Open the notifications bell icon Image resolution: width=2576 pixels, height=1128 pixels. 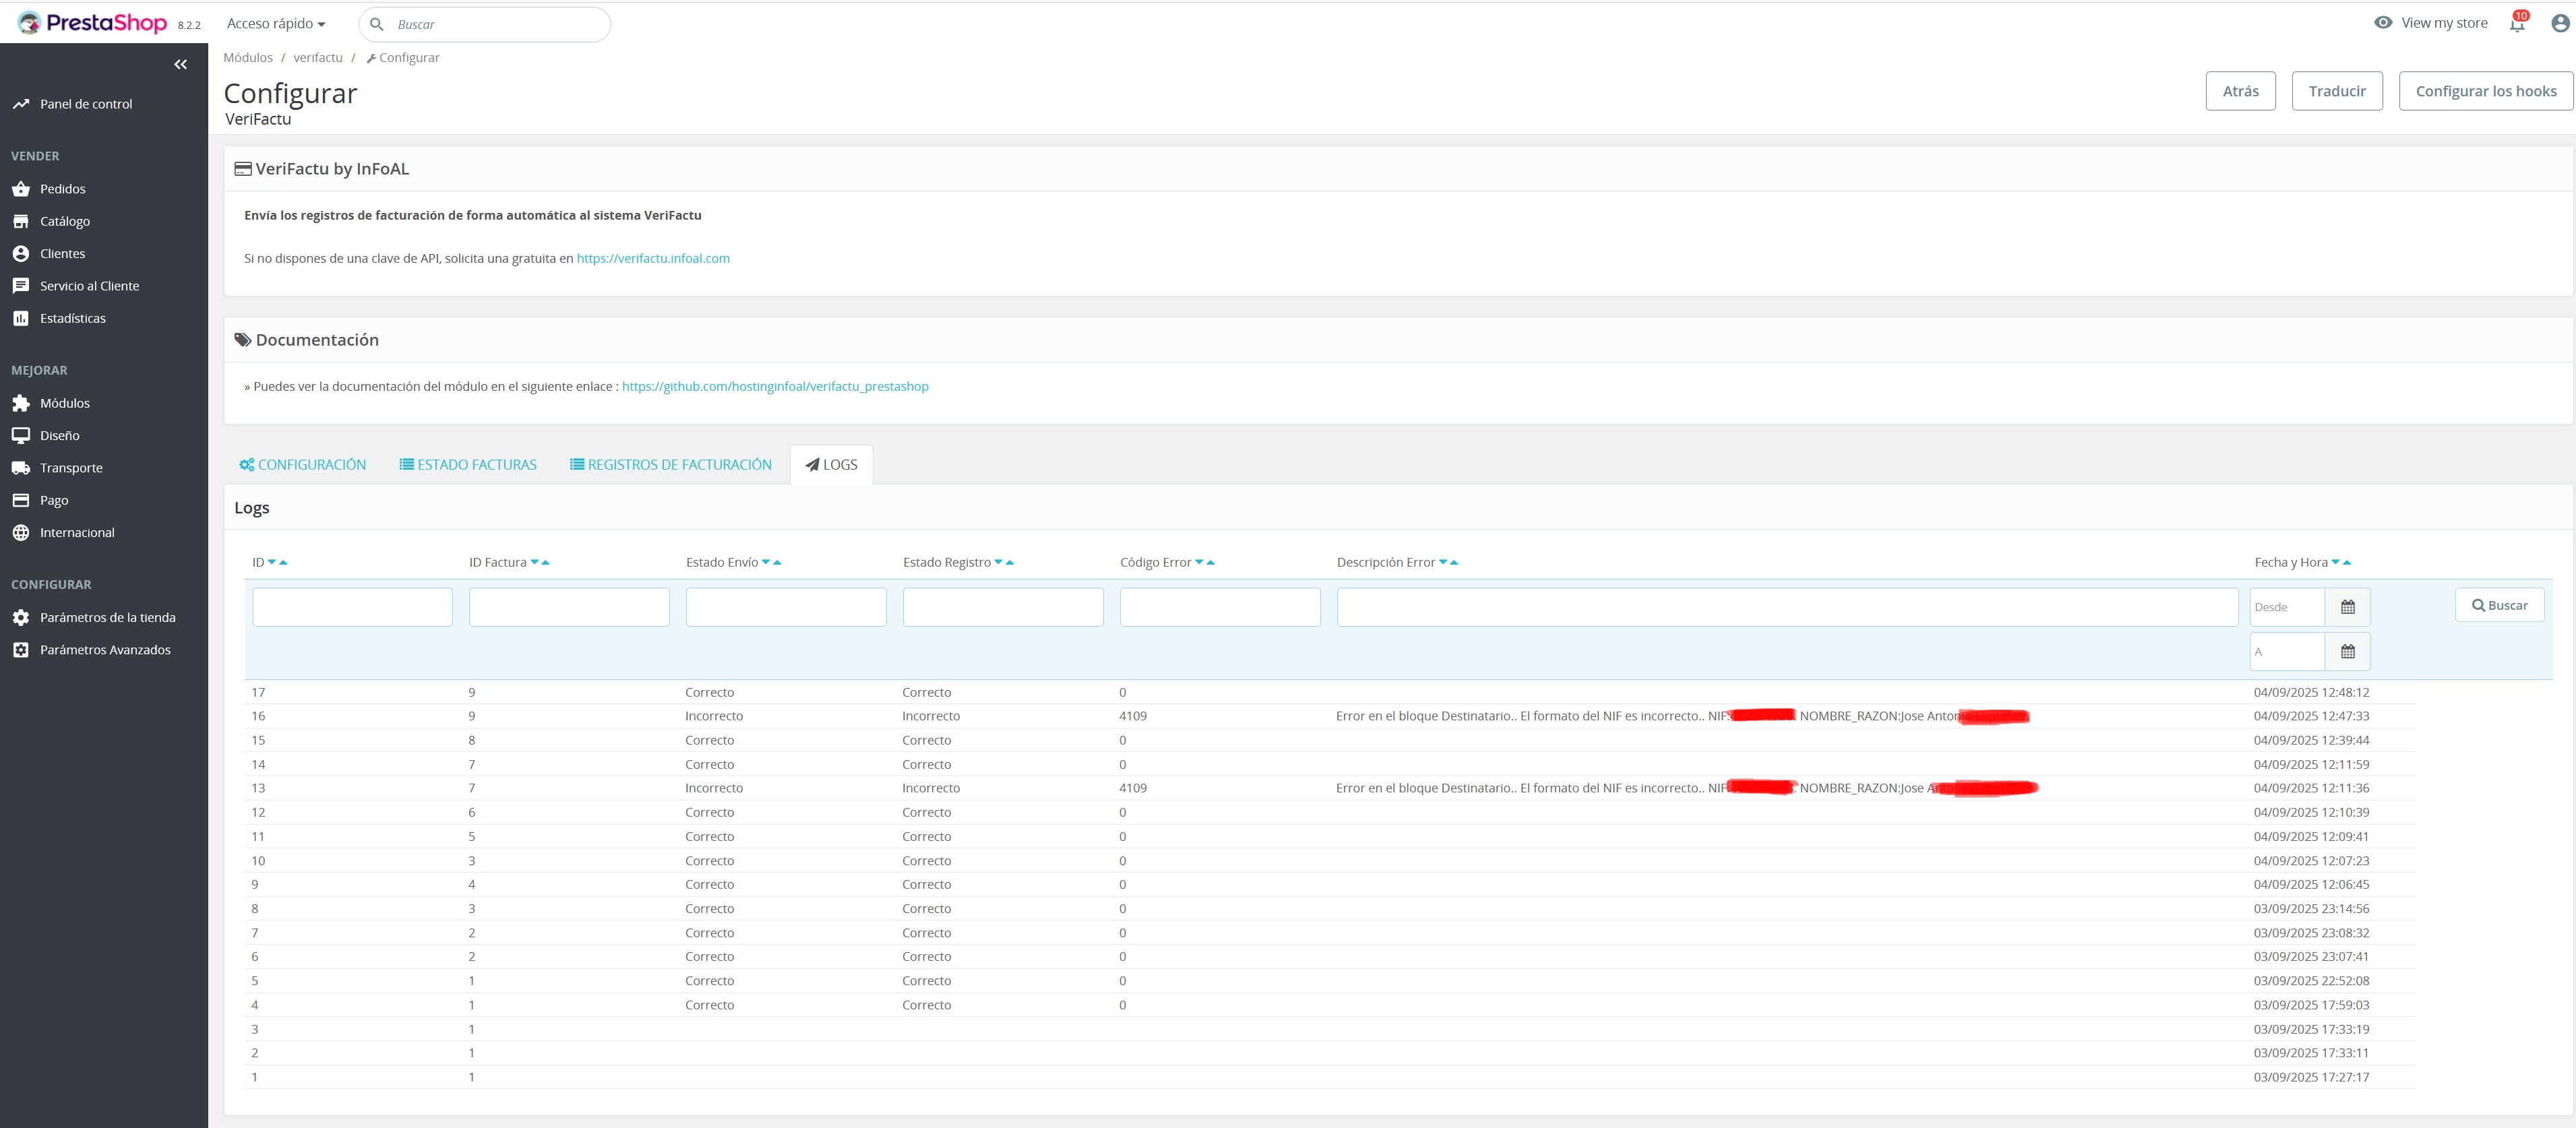[2517, 24]
